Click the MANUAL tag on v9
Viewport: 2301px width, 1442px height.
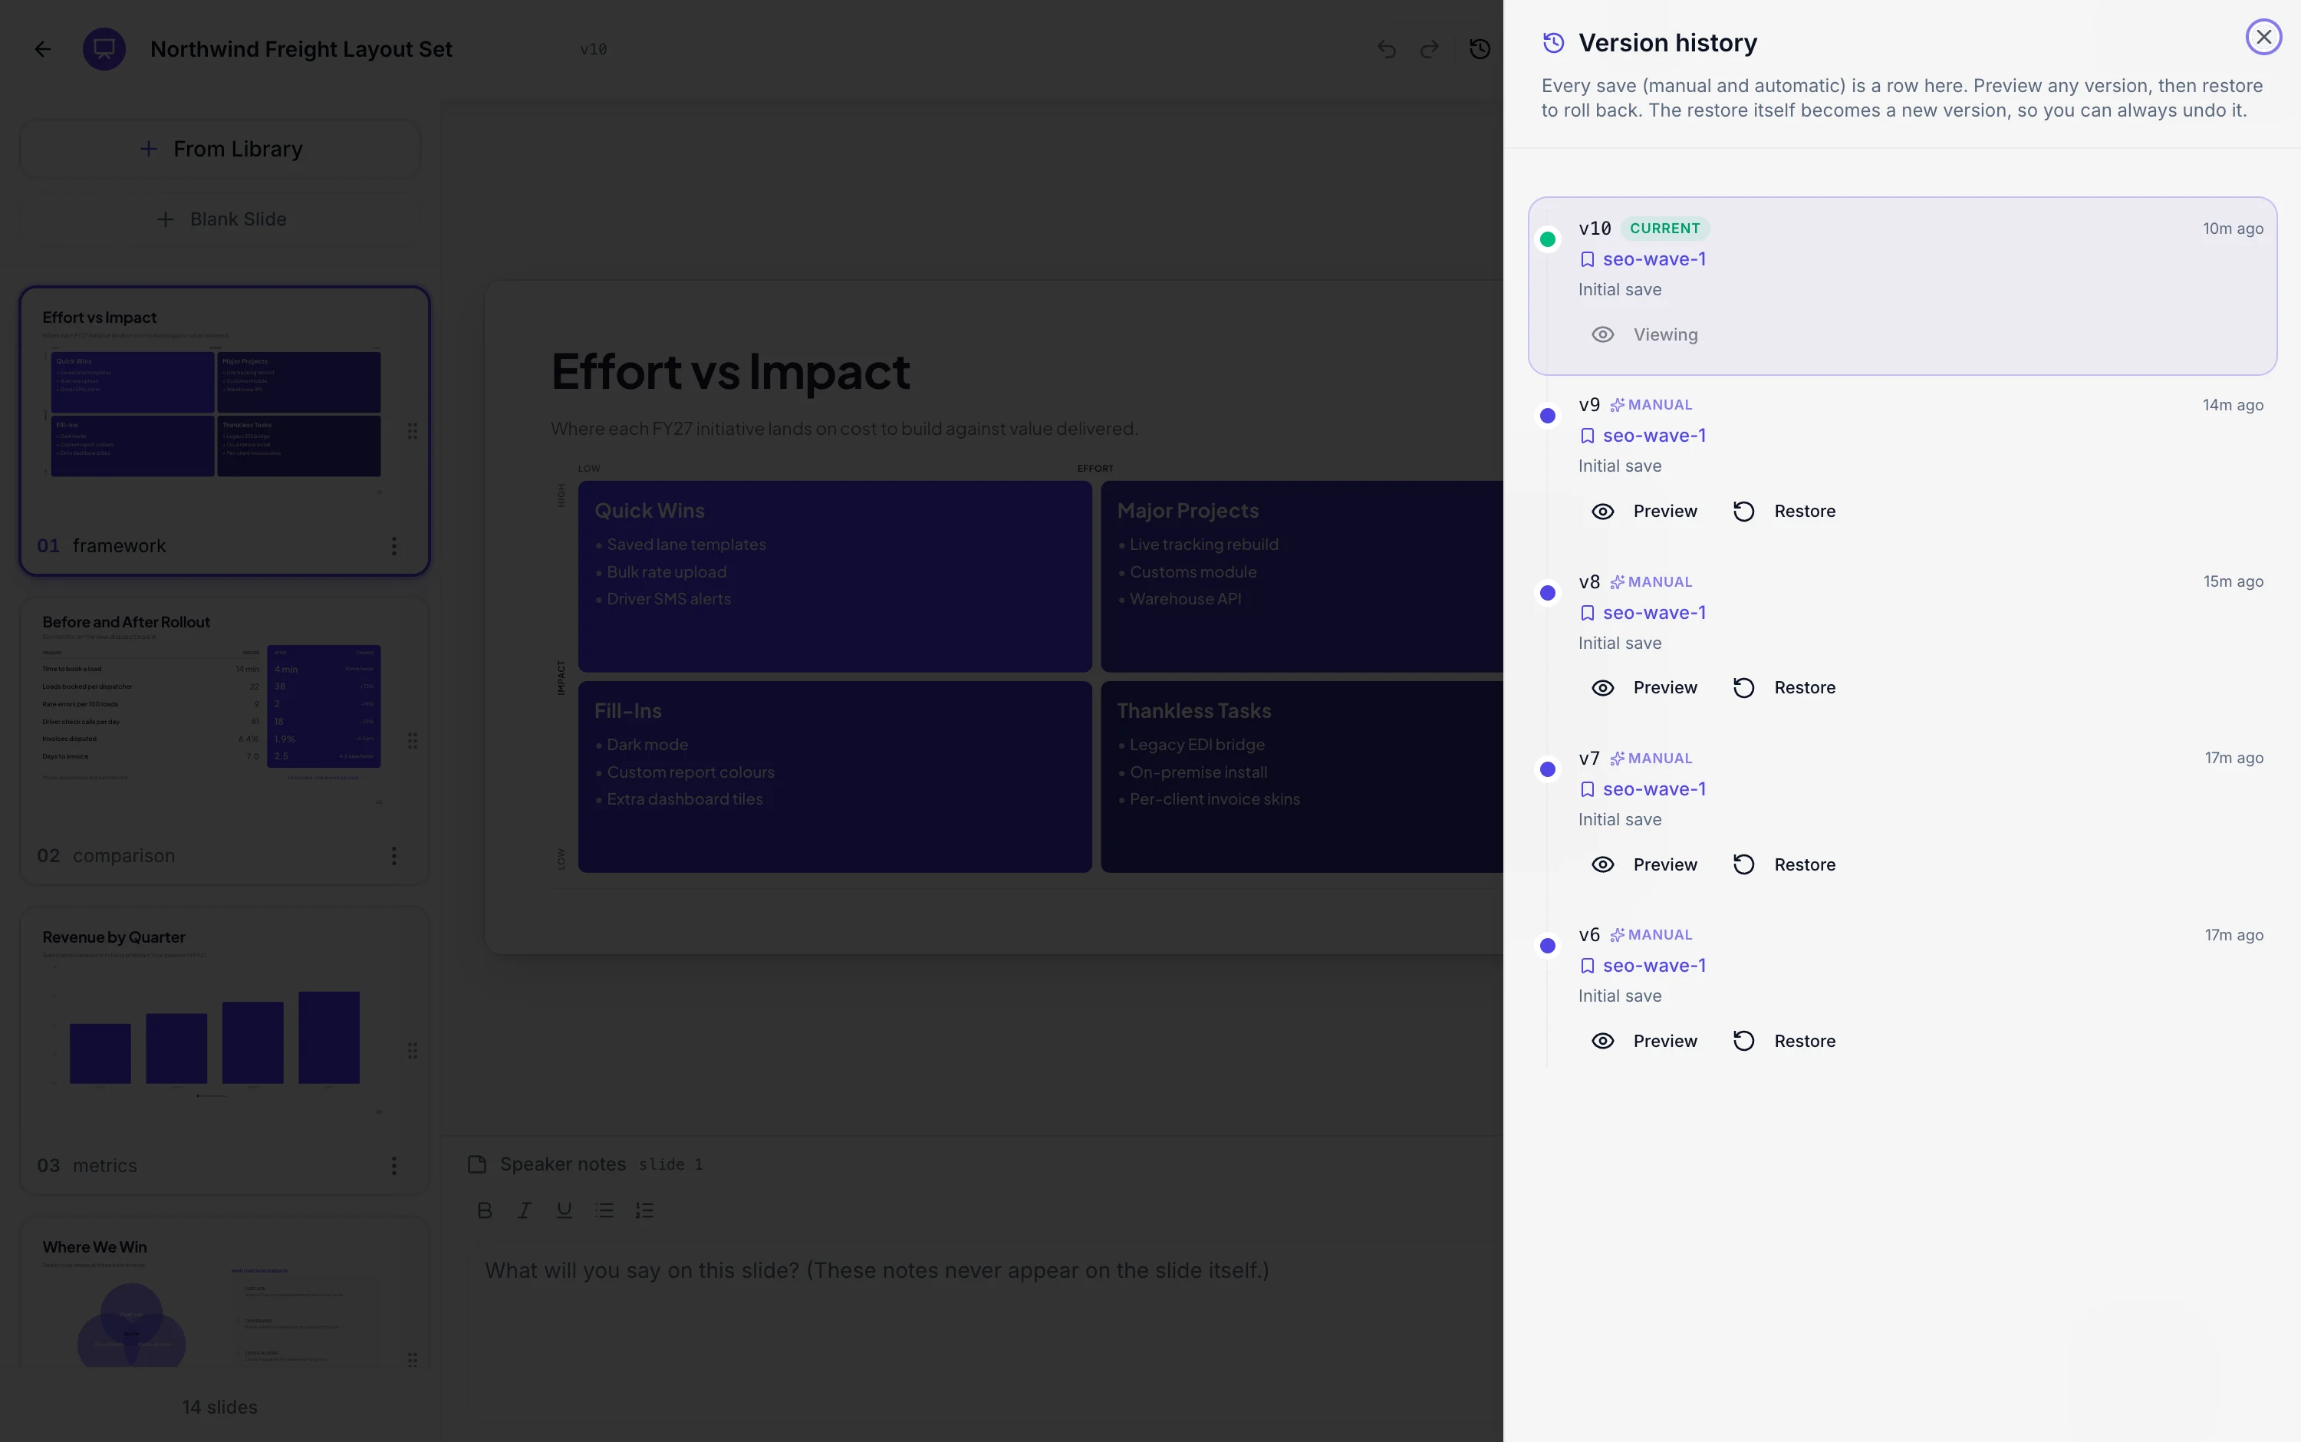pyautogui.click(x=1651, y=405)
